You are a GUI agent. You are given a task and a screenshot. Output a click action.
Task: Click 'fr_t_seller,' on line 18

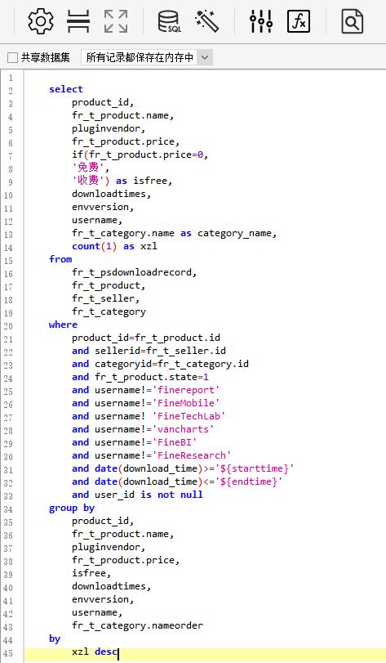105,299
